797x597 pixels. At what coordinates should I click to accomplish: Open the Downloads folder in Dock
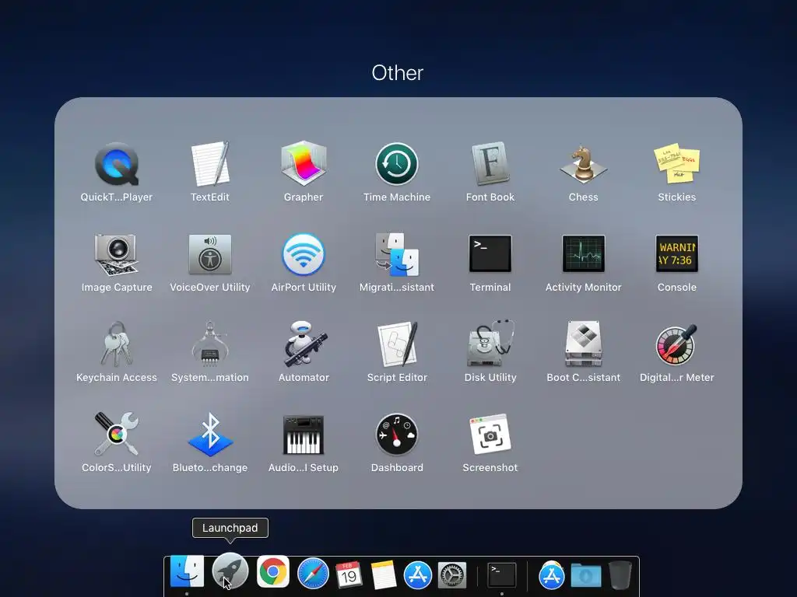click(585, 576)
